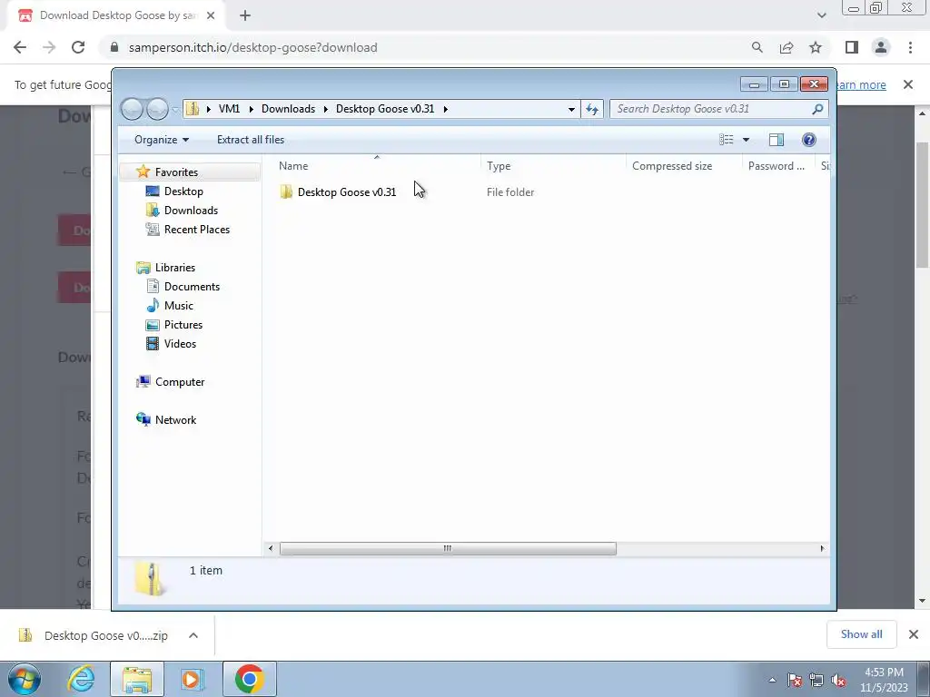The height and width of the screenshot is (697, 930).
Task: Open the Videos library
Action: pos(180,344)
